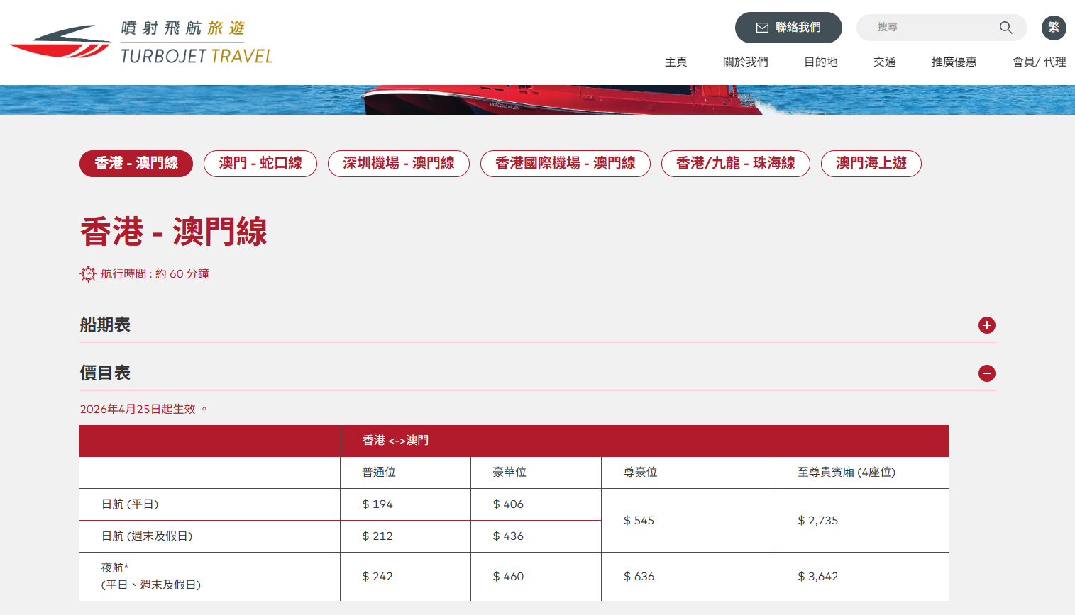Open the 關於我們 menu
Screen dimensions: 1075x615
click(x=745, y=62)
